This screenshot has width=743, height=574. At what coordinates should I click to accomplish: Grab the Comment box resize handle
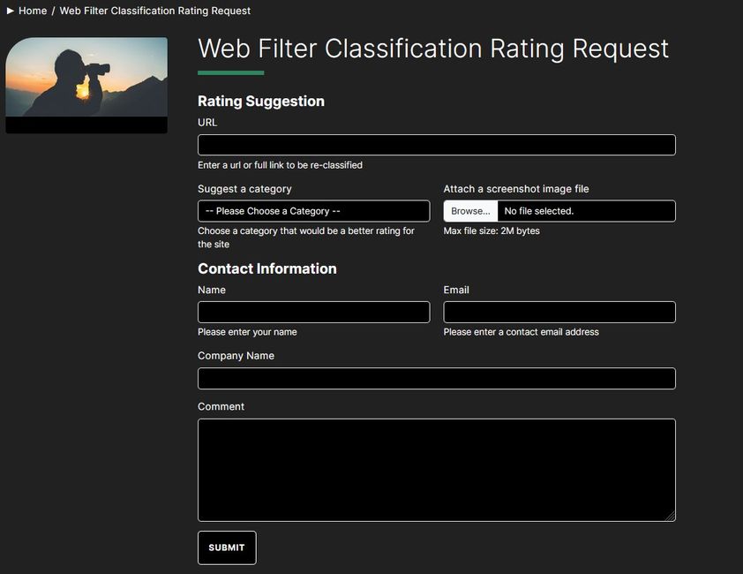click(x=671, y=517)
